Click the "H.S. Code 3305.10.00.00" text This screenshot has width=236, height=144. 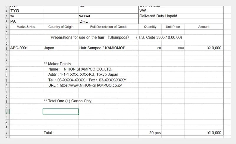[x=159, y=37]
